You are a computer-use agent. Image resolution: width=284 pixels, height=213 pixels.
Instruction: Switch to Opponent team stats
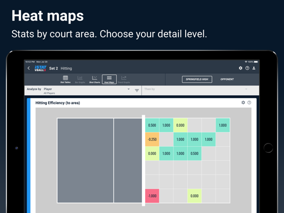tap(227, 79)
